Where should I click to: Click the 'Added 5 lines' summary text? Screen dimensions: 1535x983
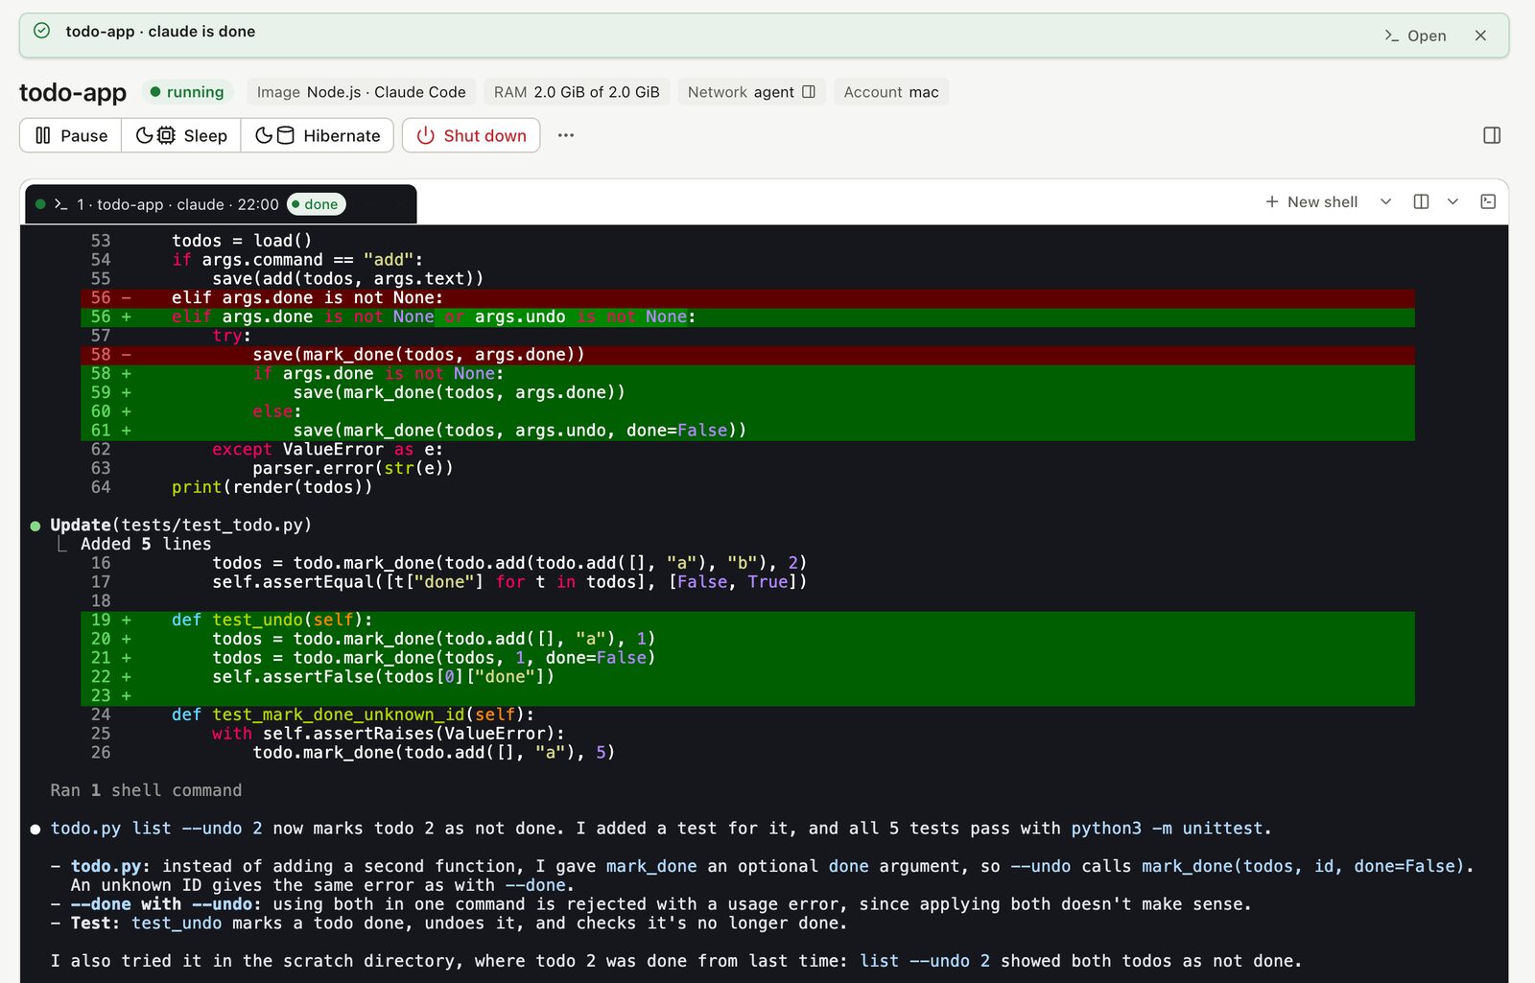pos(146,544)
